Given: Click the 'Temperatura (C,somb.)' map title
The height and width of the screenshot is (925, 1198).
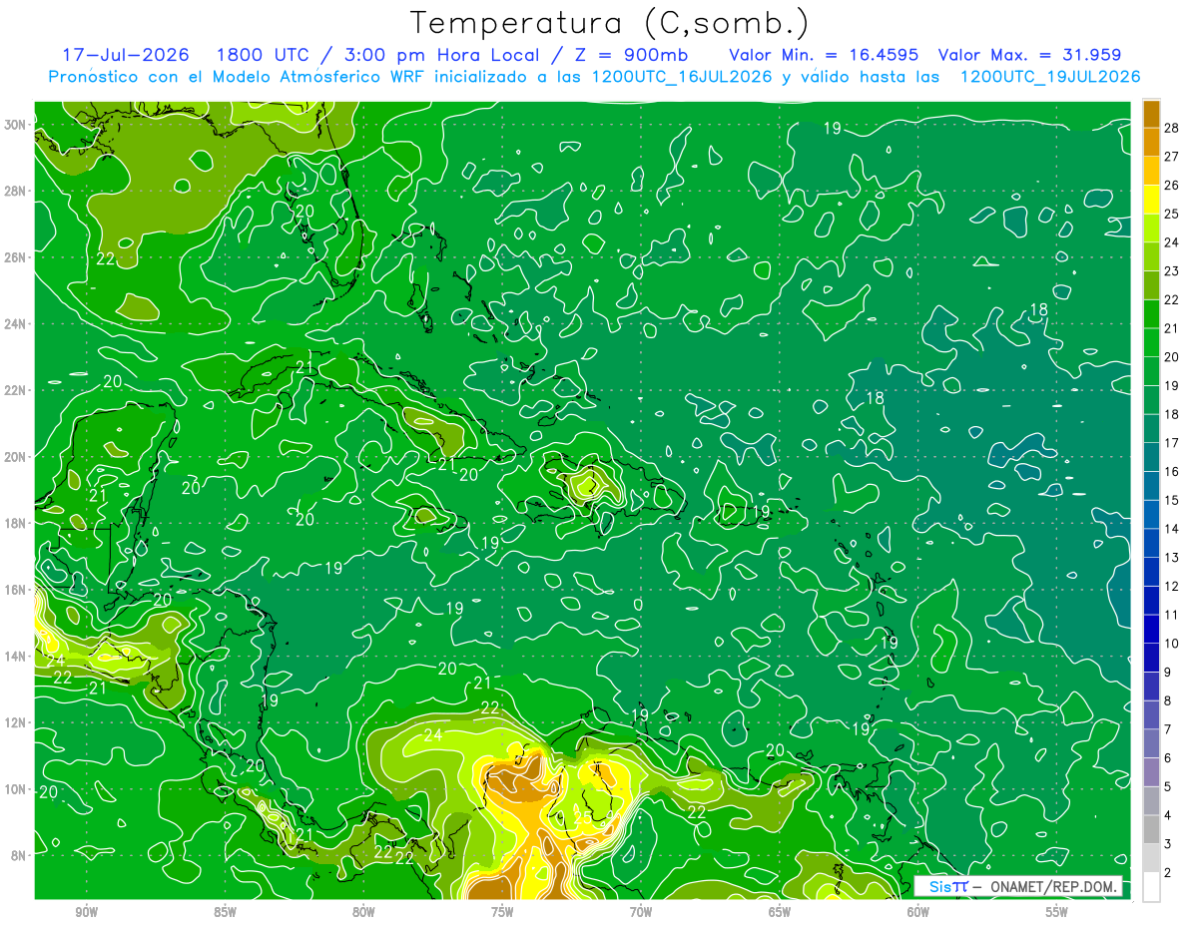Looking at the screenshot, I should [610, 23].
